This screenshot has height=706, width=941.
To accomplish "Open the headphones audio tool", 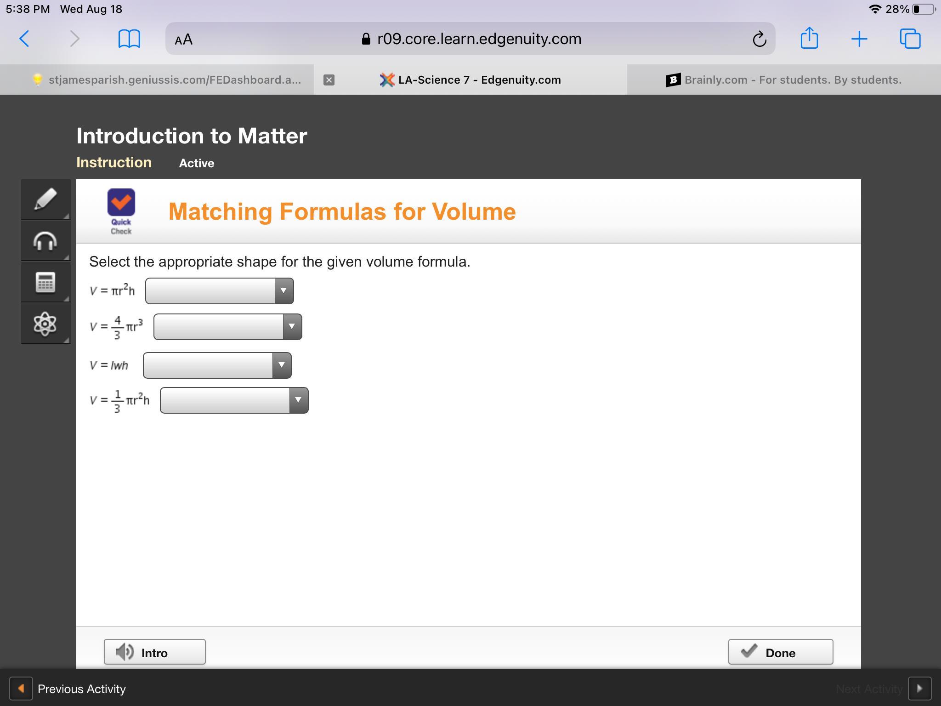I will [45, 241].
